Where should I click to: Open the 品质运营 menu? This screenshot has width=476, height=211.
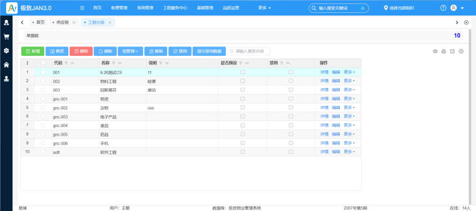click(x=231, y=8)
